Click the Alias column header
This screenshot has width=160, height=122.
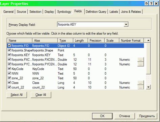pos(45,41)
